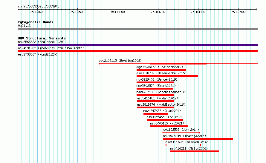Open the nsv4747657 (Quan2021) label

point(162,111)
